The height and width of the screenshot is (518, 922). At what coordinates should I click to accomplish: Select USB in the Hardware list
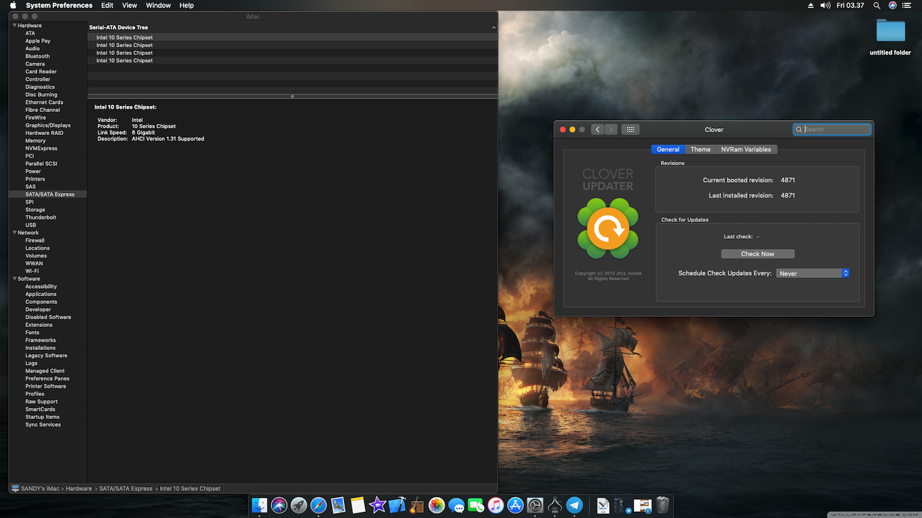tap(31, 225)
